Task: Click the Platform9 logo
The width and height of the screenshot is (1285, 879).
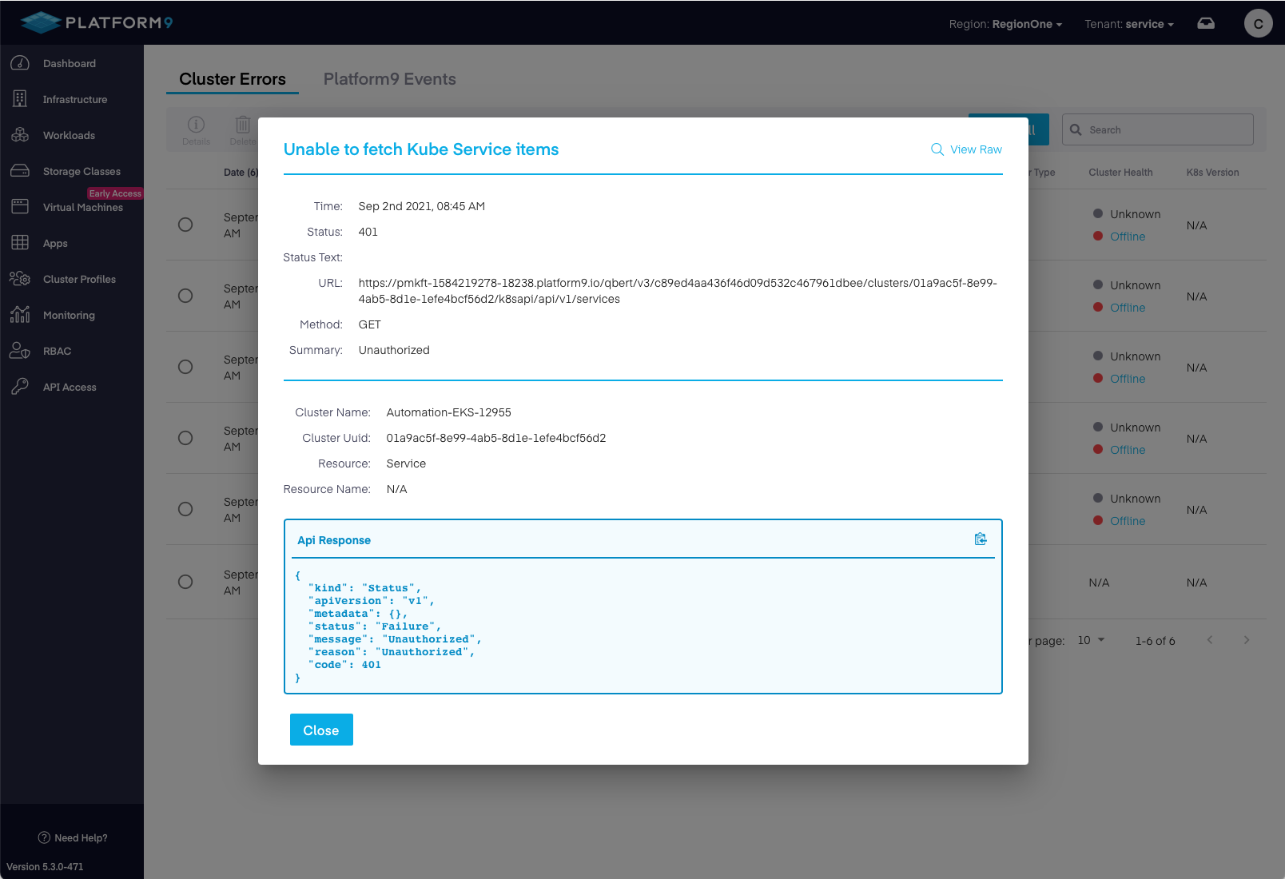Action: coord(97,22)
